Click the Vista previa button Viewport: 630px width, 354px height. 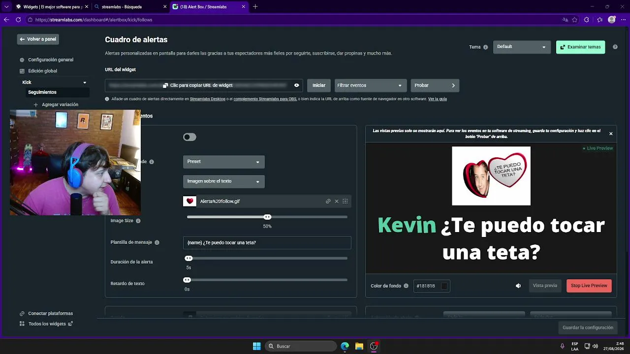point(545,286)
